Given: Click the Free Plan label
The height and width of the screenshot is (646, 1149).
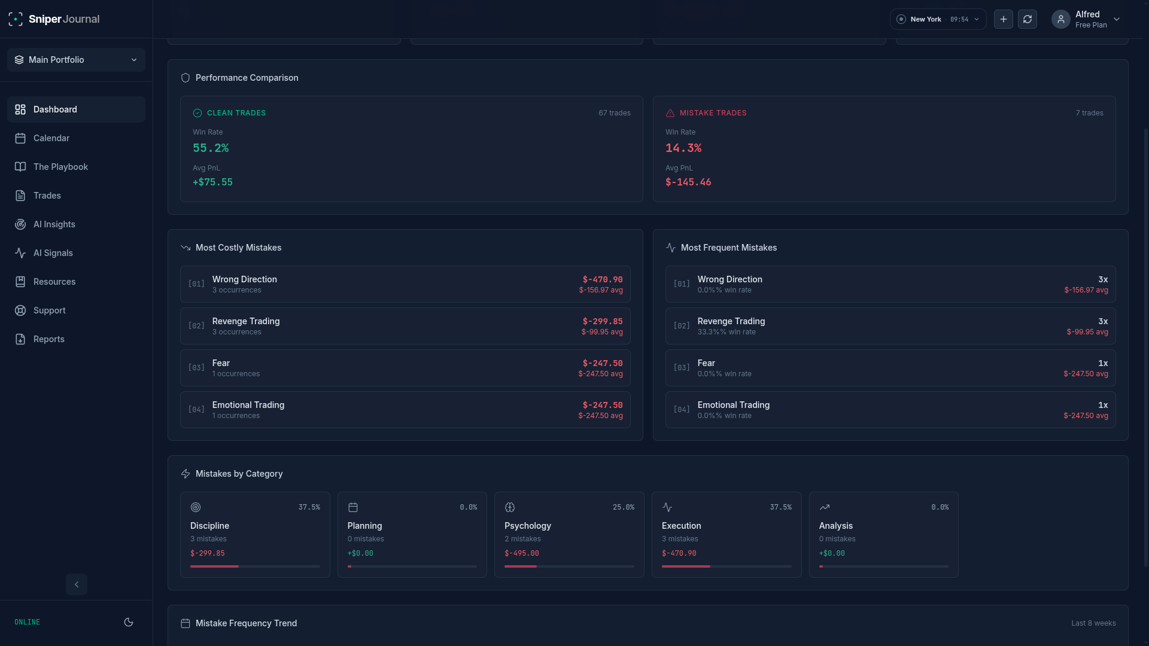Looking at the screenshot, I should pyautogui.click(x=1091, y=25).
